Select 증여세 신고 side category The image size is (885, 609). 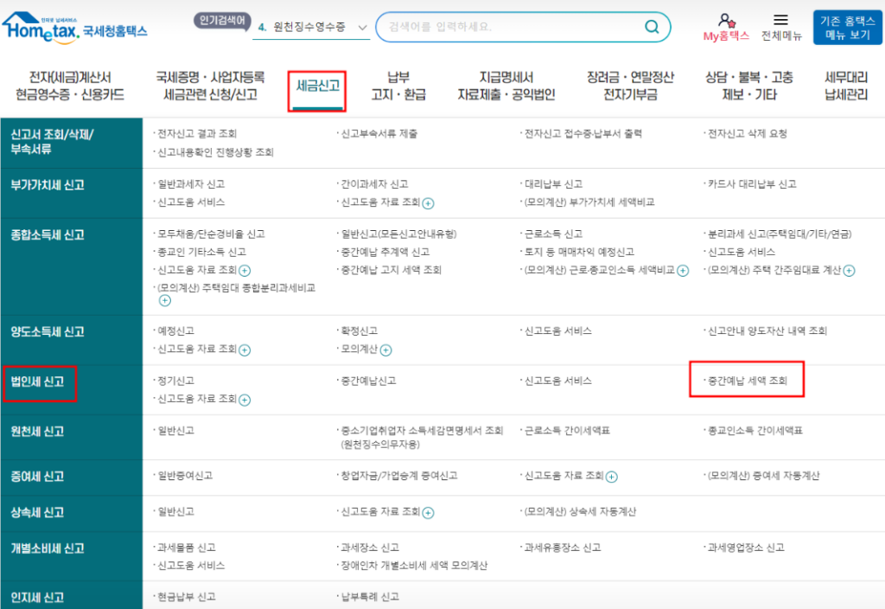pos(71,478)
